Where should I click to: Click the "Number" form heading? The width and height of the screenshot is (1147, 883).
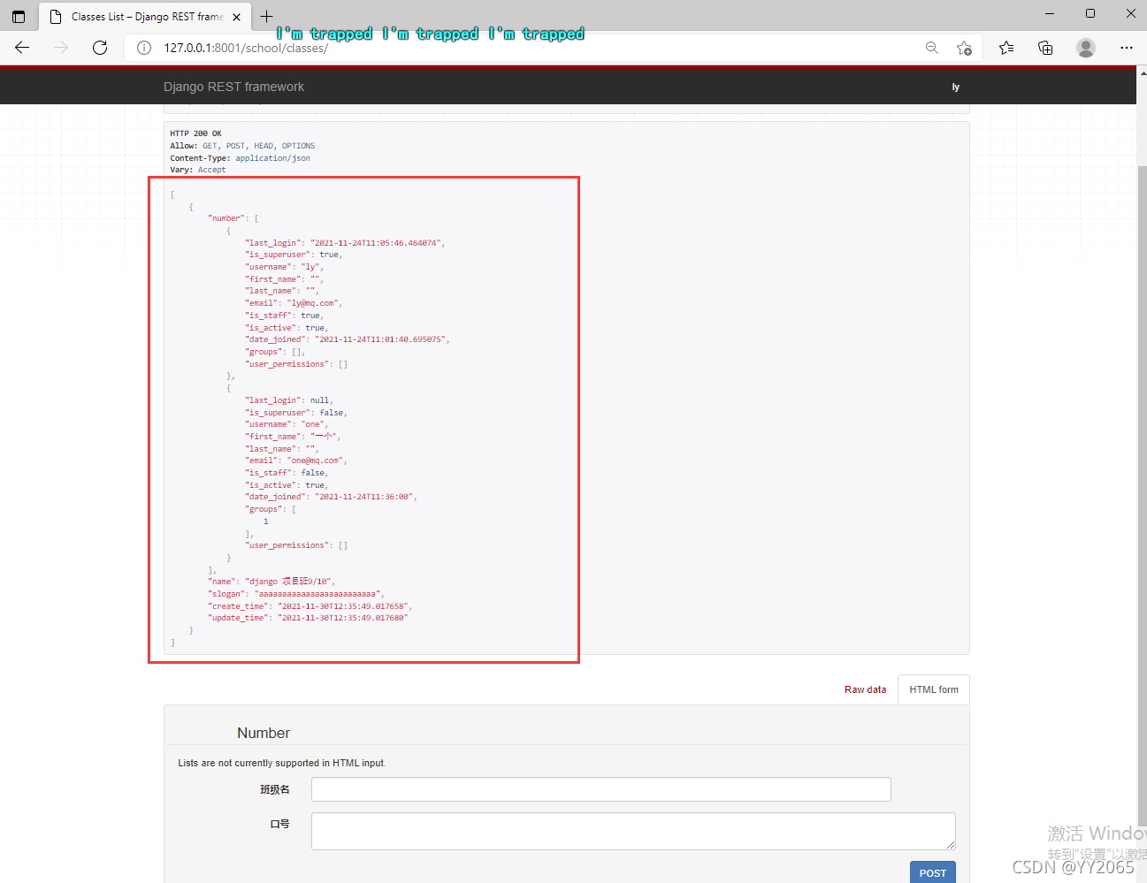click(x=264, y=733)
